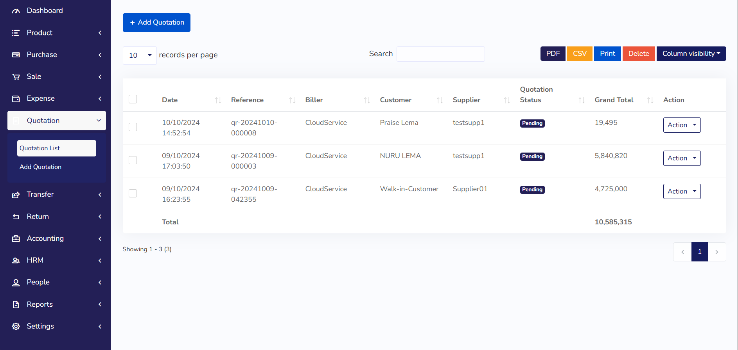Click the Dashboard gauge icon
The height and width of the screenshot is (350, 738).
16,11
